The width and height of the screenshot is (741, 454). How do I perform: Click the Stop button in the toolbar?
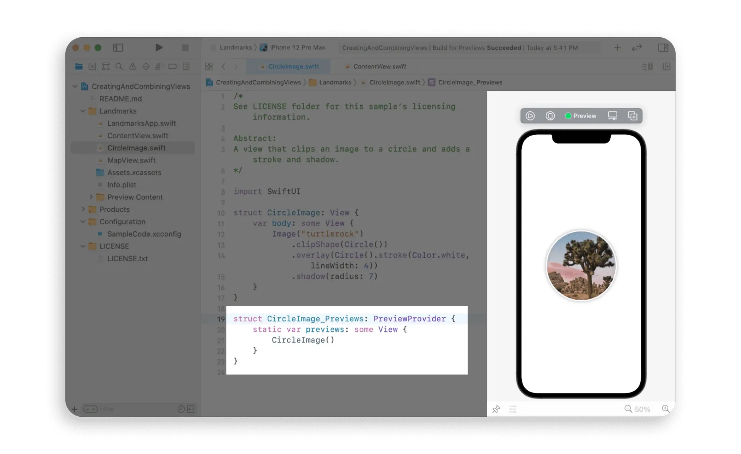tap(185, 47)
